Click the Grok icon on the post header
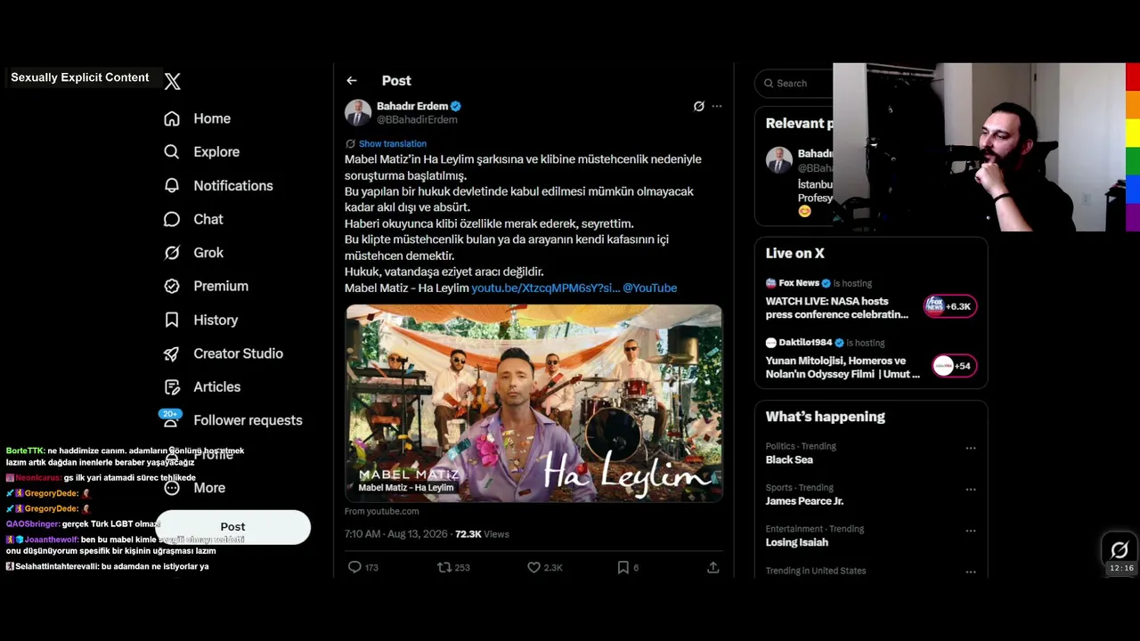 click(699, 106)
